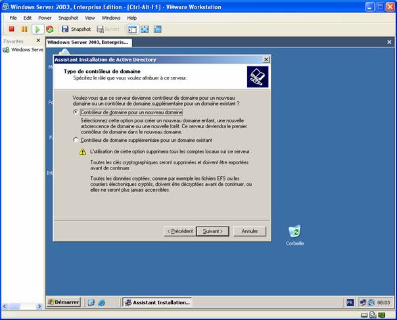Select additional domain controller radio option
Viewport: 397px width, 320px height.
[x=76, y=140]
